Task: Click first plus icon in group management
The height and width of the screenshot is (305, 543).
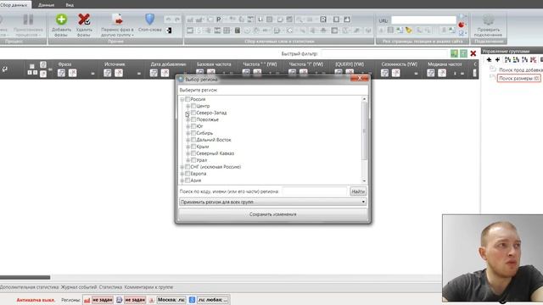Action: click(x=489, y=60)
